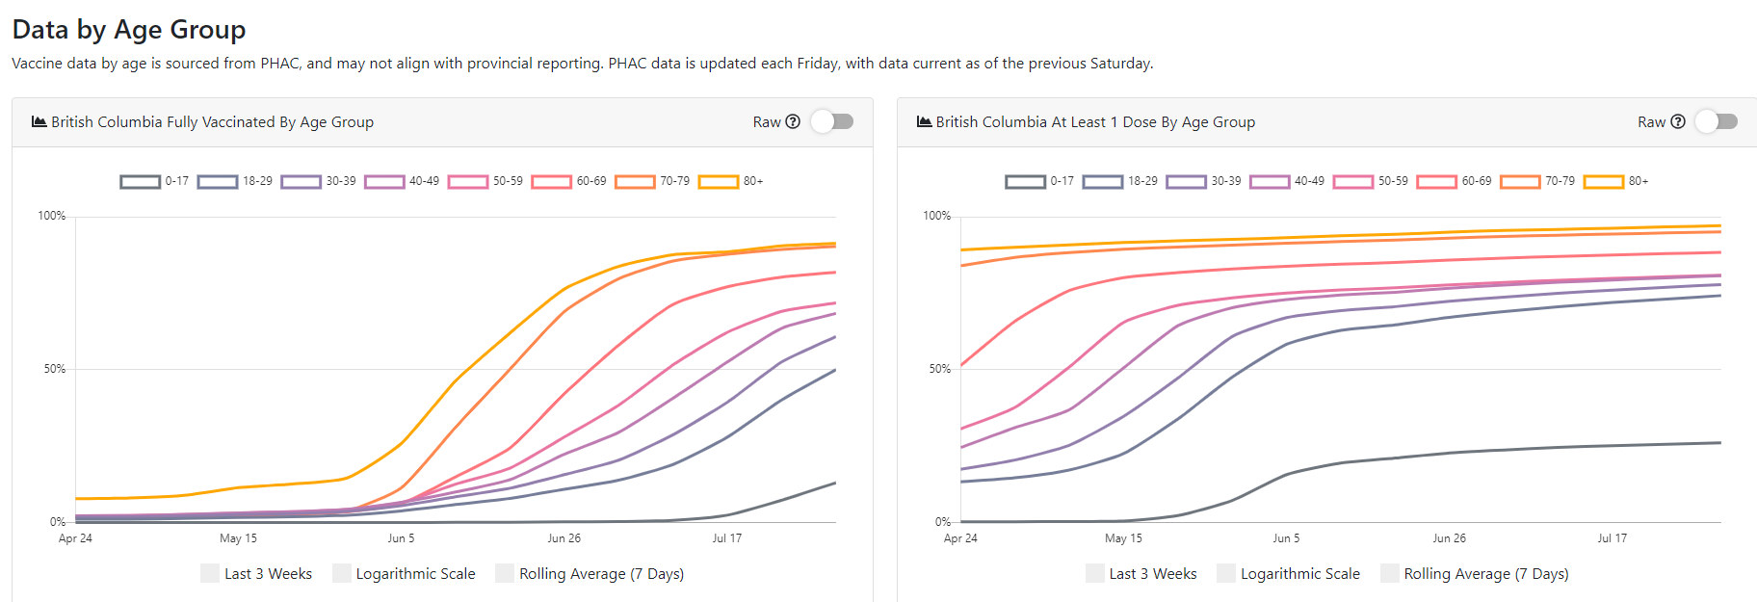Click the 30-39 legend label in the Fully Vaccinated chart
1757x602 pixels.
tap(341, 181)
